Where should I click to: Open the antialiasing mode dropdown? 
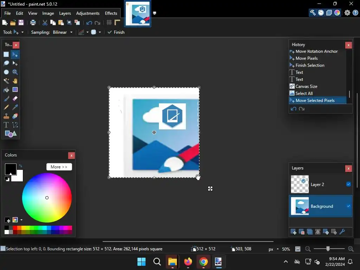(84, 32)
